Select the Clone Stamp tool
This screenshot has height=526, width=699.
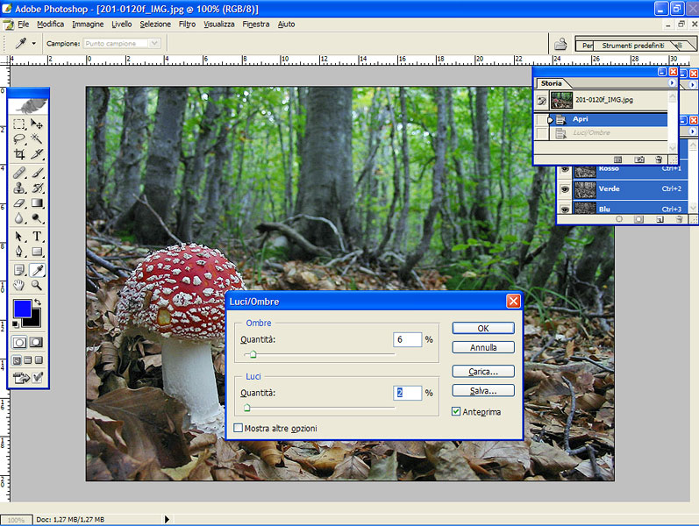point(19,188)
